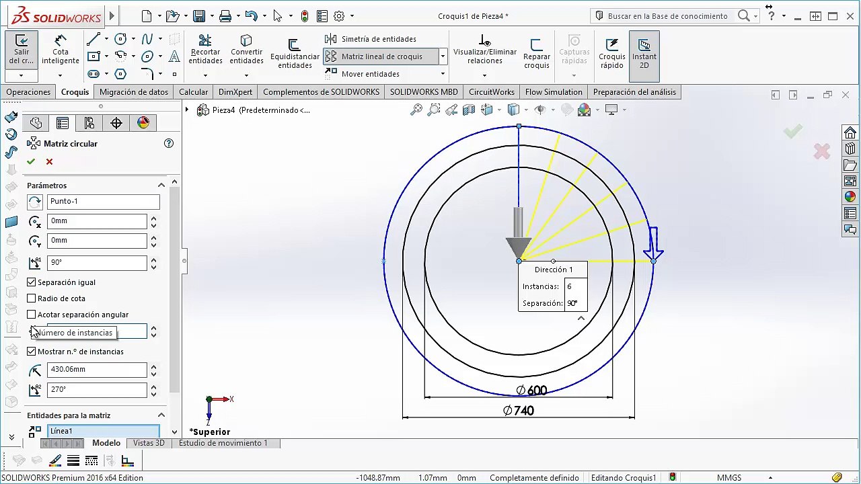Image resolution: width=861 pixels, height=484 pixels.
Task: Open Visualizar/Eliminar relaciones tool
Action: [485, 49]
